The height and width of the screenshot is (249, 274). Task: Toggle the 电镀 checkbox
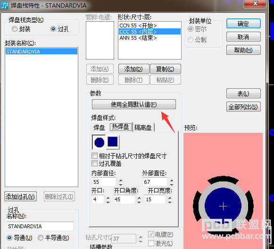[x=151, y=234]
